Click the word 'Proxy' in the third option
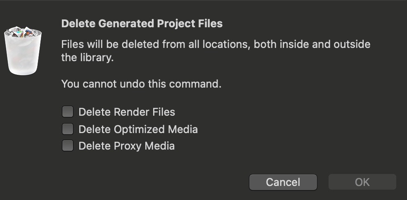The height and width of the screenshot is (200, 407). (x=125, y=146)
